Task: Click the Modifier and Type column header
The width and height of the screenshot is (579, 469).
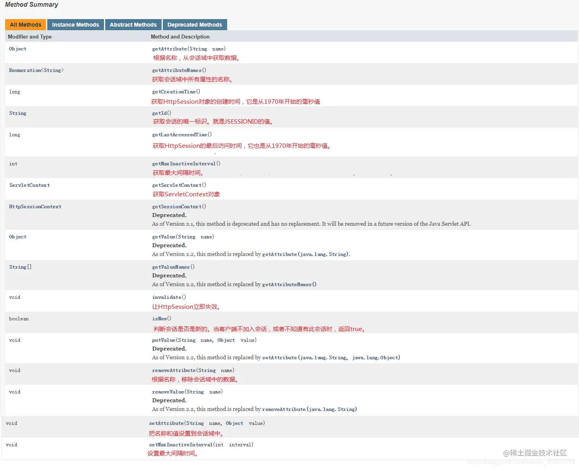Action: pyautogui.click(x=30, y=37)
